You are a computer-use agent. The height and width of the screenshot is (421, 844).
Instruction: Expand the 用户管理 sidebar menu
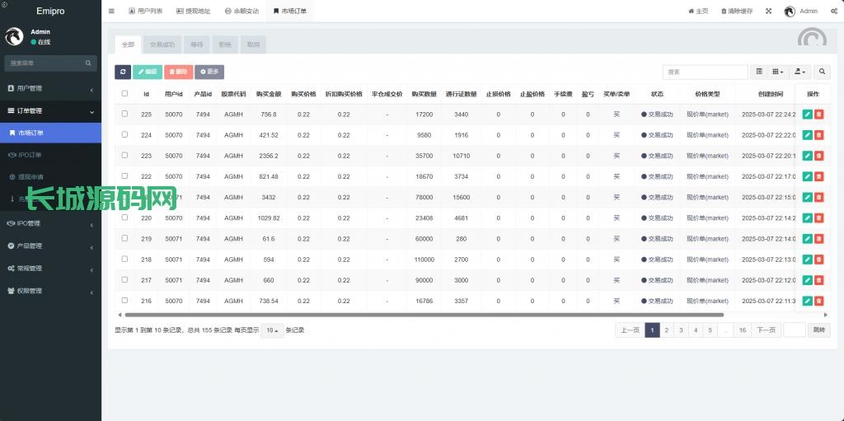tap(50, 88)
